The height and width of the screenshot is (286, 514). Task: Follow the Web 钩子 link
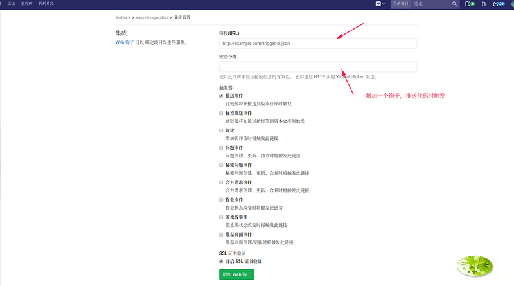click(125, 42)
